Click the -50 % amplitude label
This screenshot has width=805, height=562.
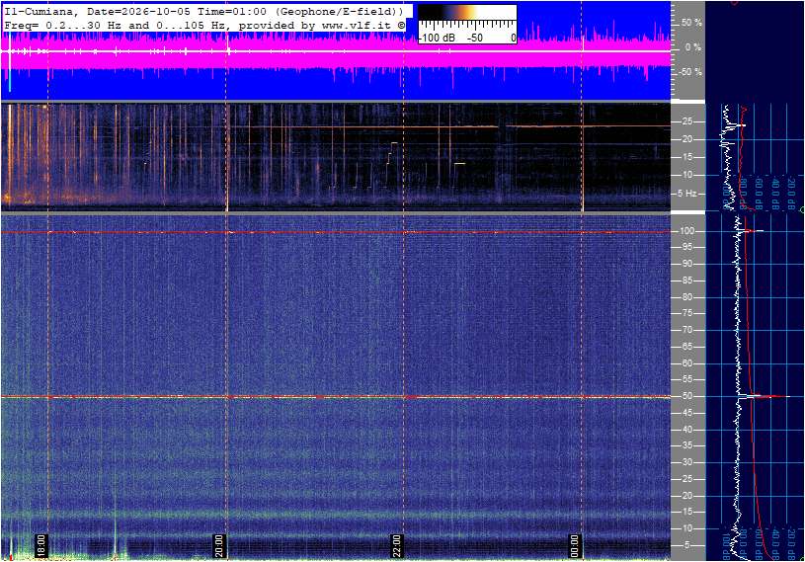(690, 72)
